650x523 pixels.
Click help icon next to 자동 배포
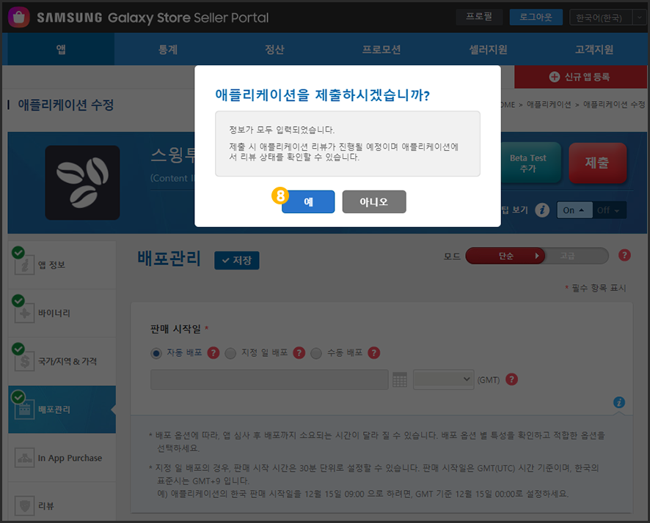point(213,353)
